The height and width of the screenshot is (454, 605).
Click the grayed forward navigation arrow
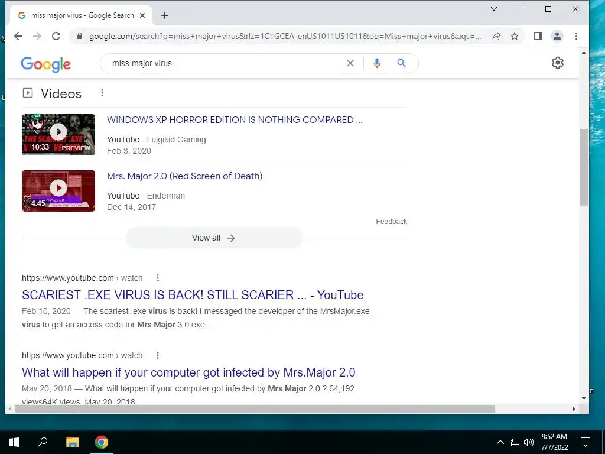click(x=37, y=36)
